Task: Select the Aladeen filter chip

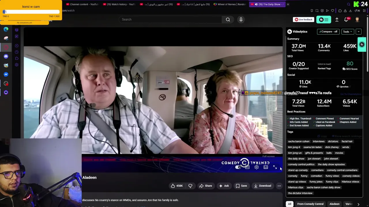Action: pos(335,204)
